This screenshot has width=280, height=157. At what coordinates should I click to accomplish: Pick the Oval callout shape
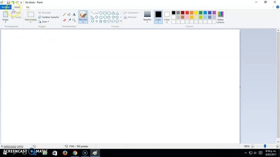[x=113, y=21]
